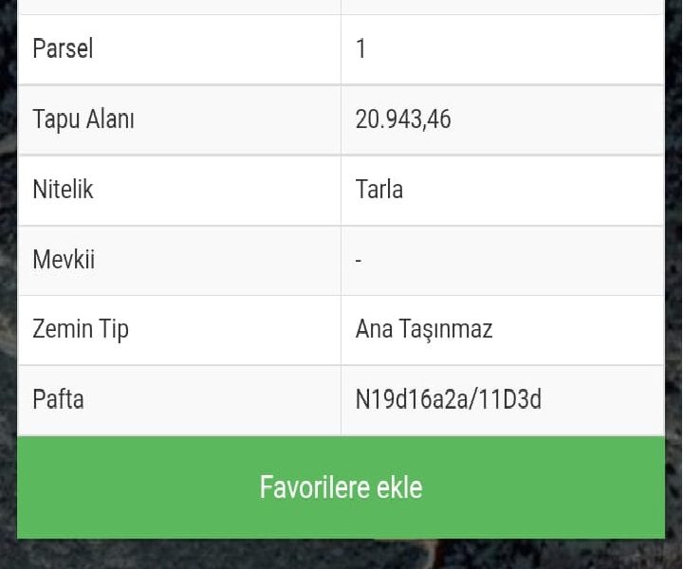The width and height of the screenshot is (683, 569).
Task: Click the empty label cell above Parsel
Action: click(178, 6)
